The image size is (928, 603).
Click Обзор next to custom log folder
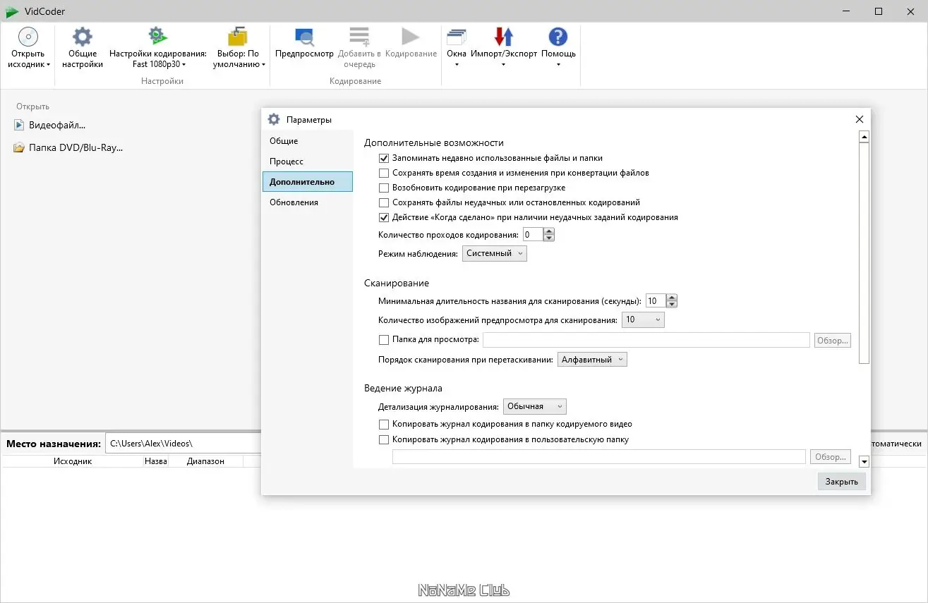tap(831, 457)
